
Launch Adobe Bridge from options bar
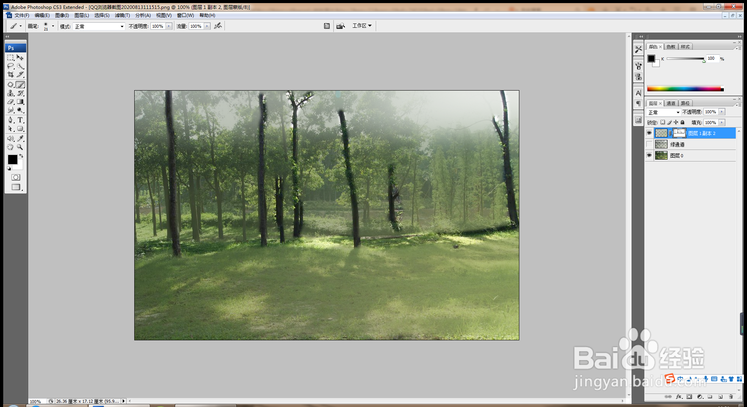[340, 26]
